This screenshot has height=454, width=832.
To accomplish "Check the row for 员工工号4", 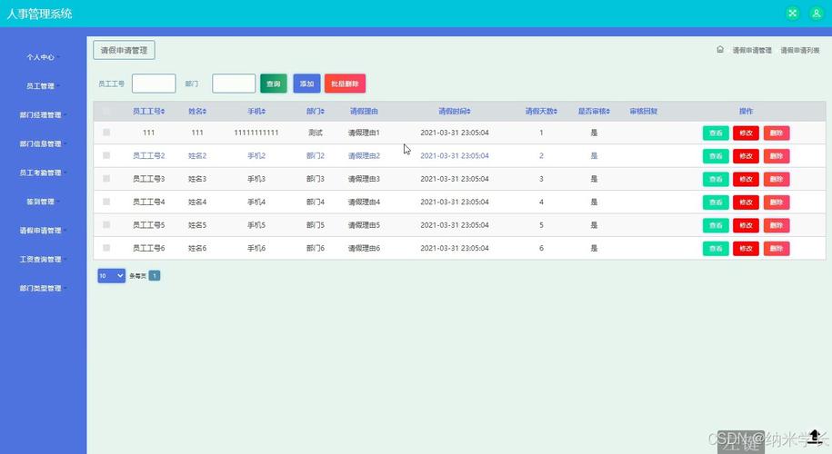I will 106,202.
